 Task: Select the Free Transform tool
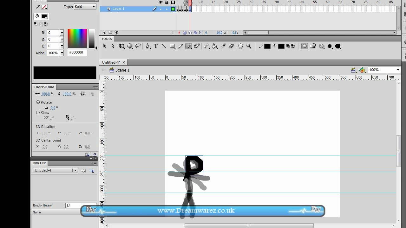[121, 46]
